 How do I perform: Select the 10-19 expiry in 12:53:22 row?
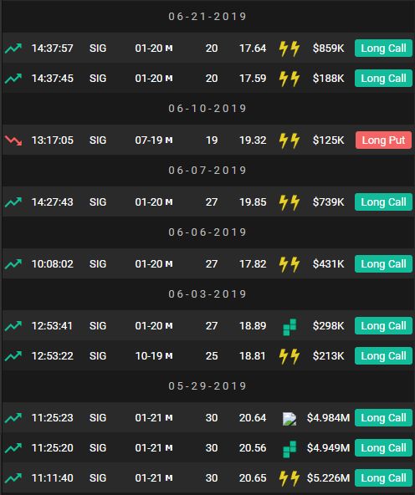click(149, 356)
